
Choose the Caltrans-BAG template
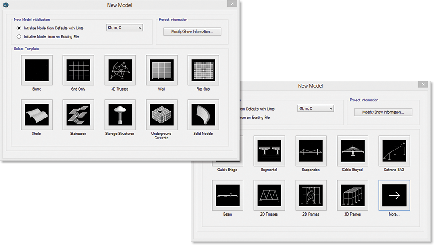pyautogui.click(x=394, y=151)
